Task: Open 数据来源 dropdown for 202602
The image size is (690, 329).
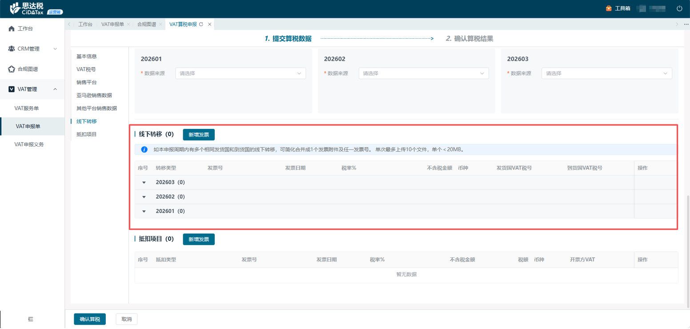Action: [x=424, y=73]
